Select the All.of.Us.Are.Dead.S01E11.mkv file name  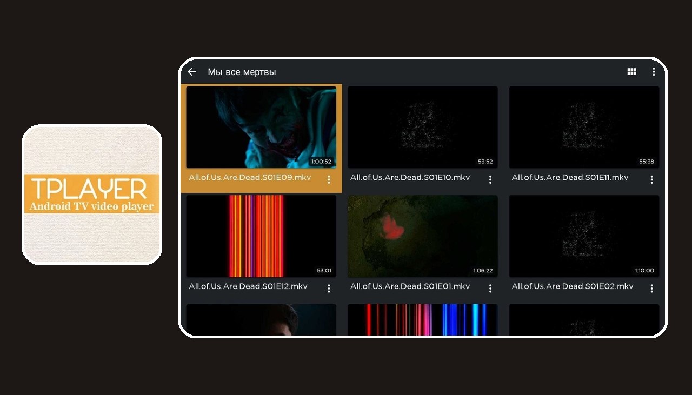[570, 177]
